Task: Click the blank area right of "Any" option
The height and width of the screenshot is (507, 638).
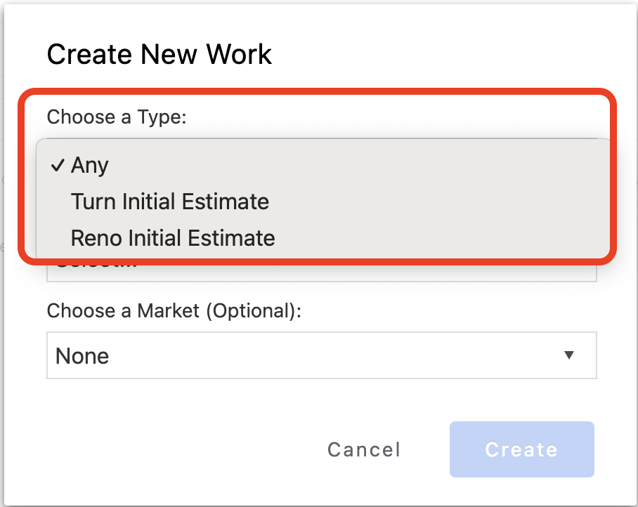Action: [351, 166]
